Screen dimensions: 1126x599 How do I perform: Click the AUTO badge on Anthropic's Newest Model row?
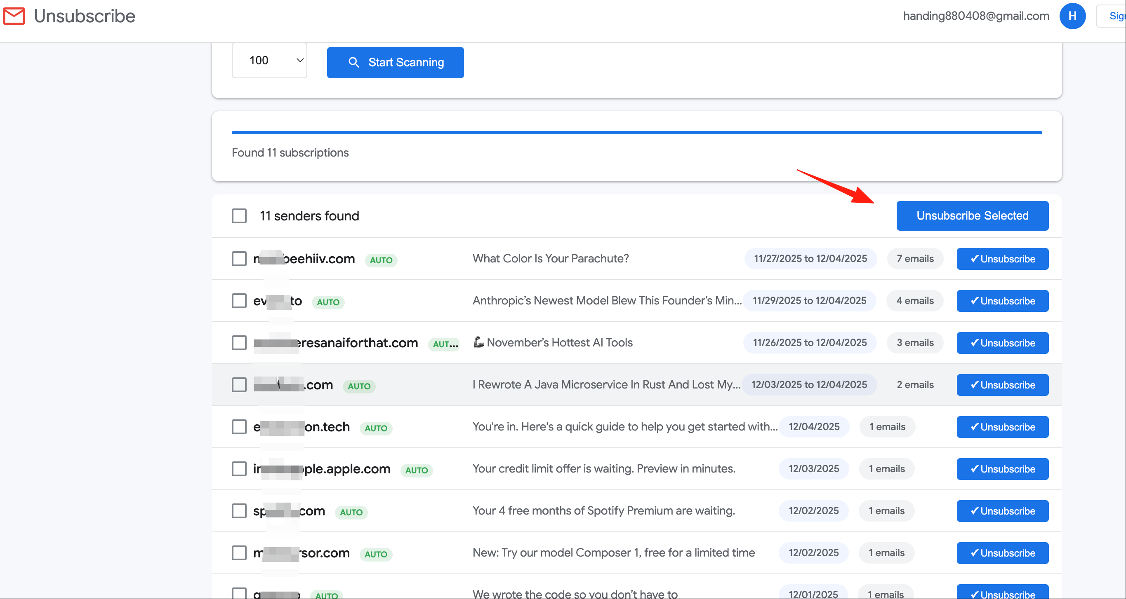click(x=328, y=302)
